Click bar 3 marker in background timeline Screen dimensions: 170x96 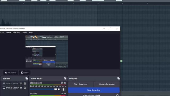click(x=48, y=3)
